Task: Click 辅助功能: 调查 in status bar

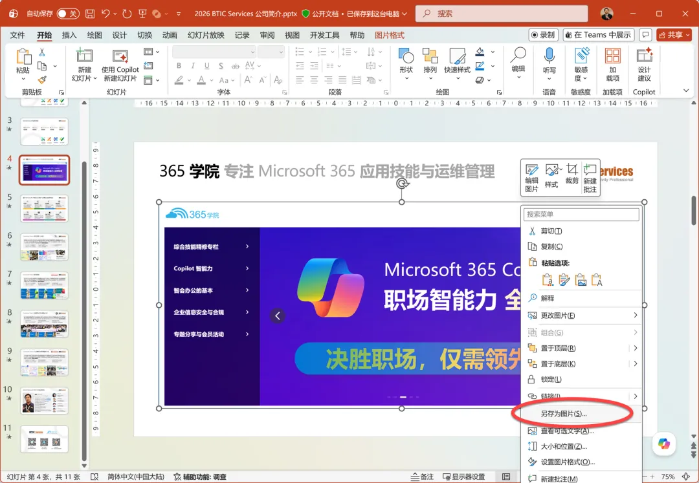Action: tap(200, 477)
